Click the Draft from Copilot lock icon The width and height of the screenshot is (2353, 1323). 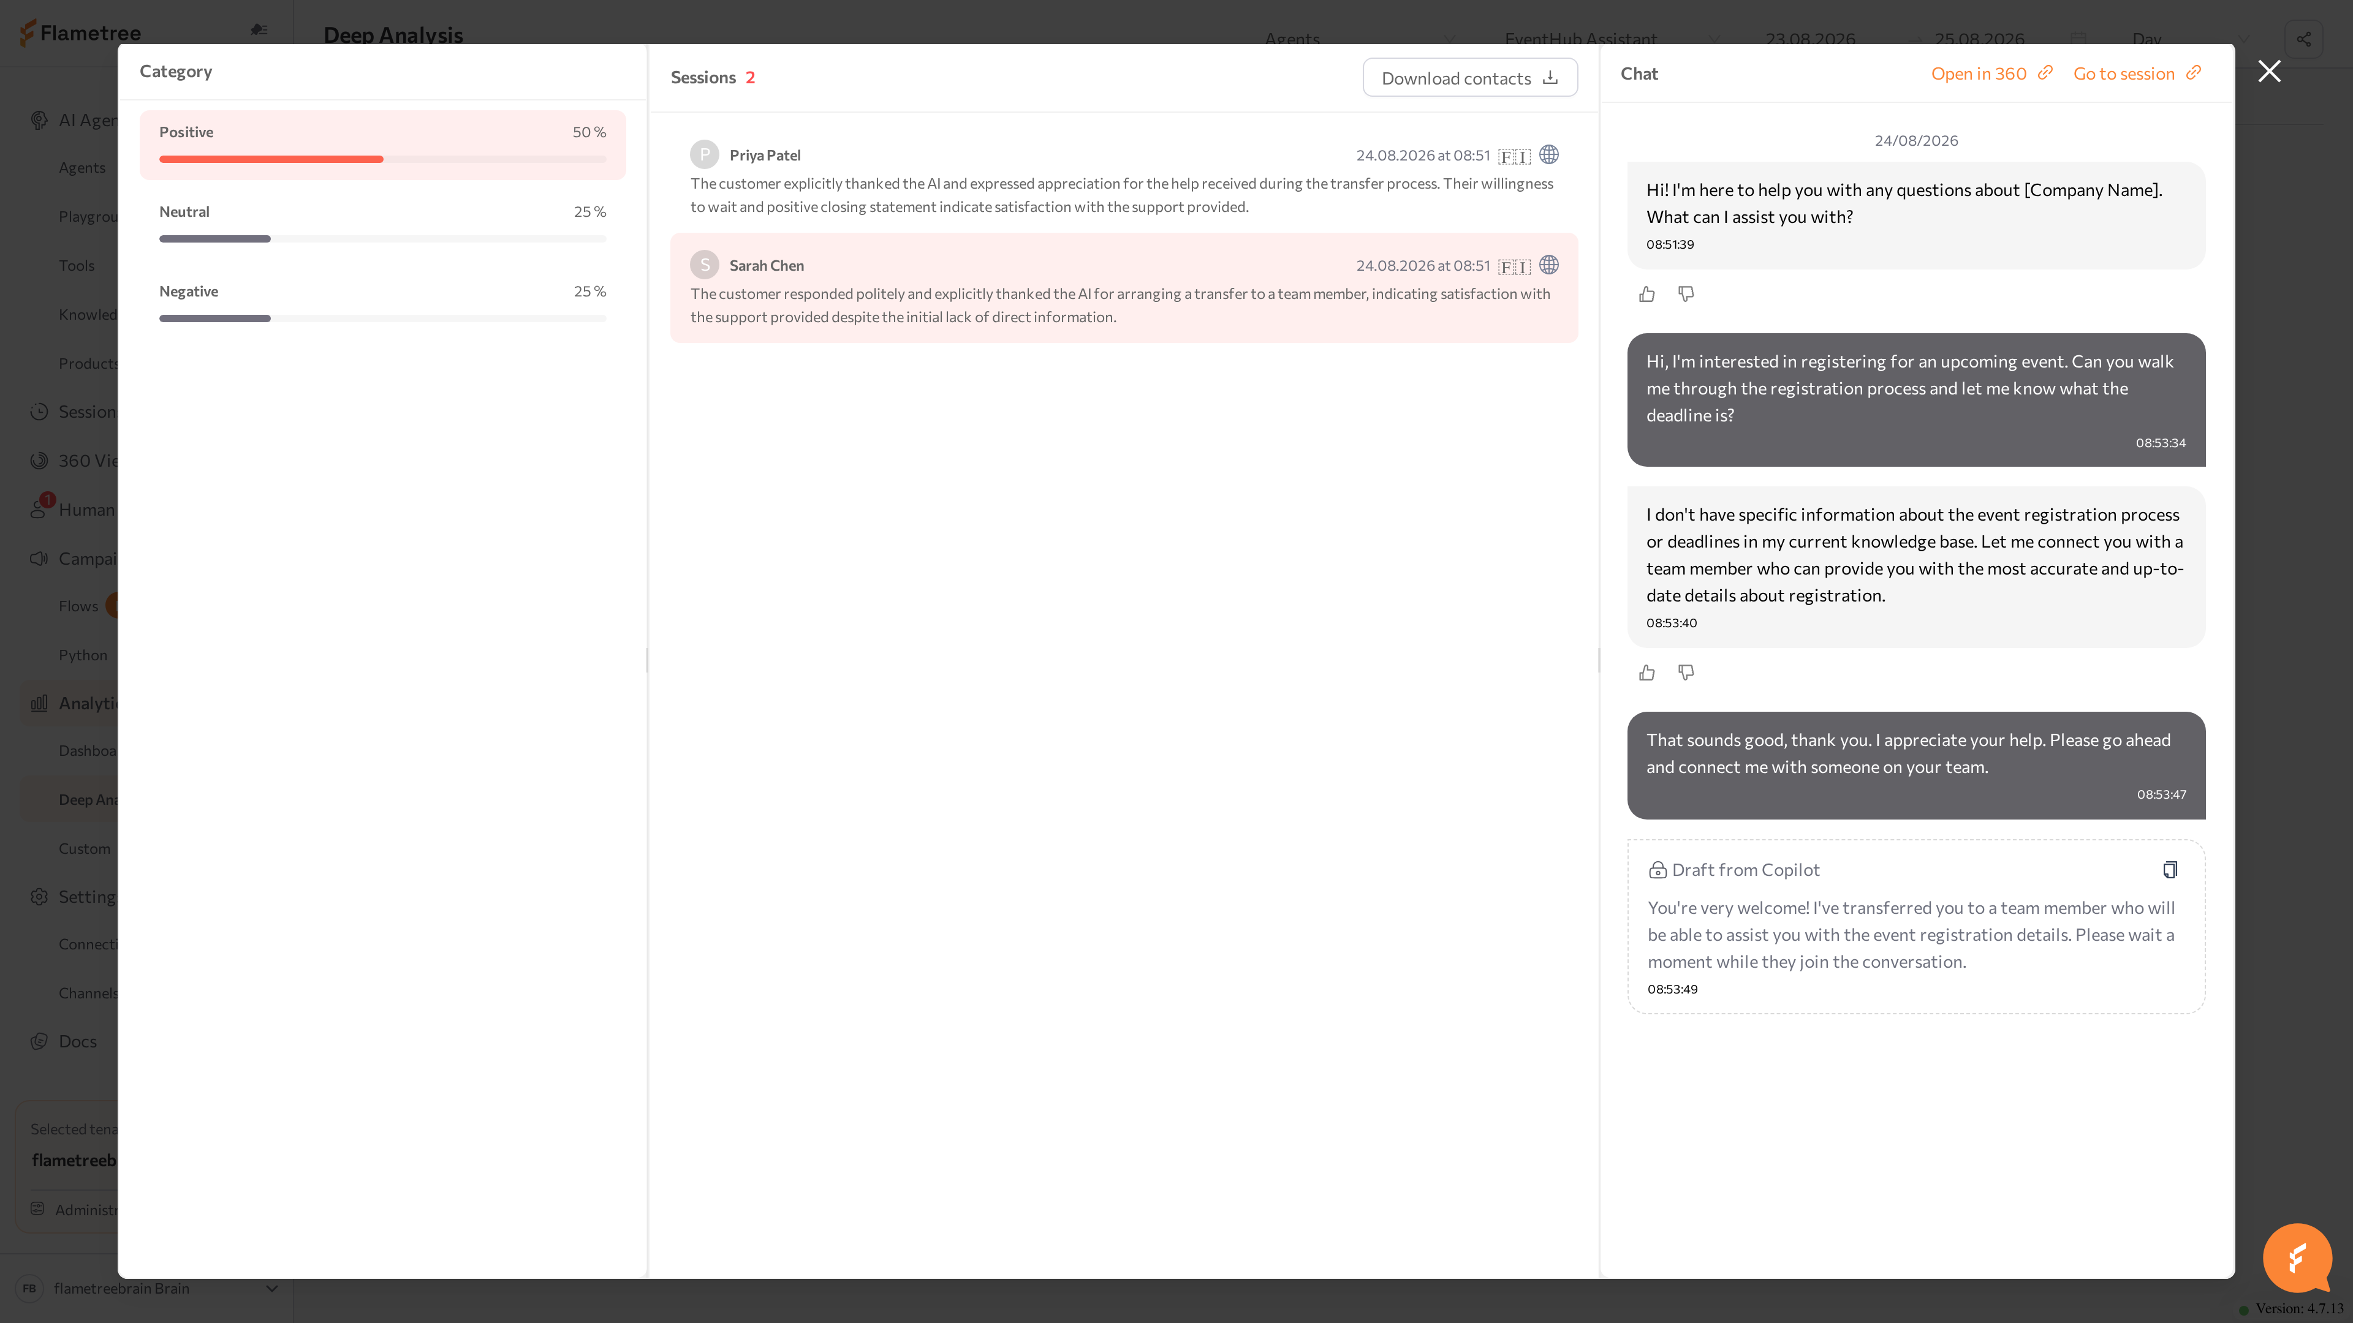tap(1657, 870)
